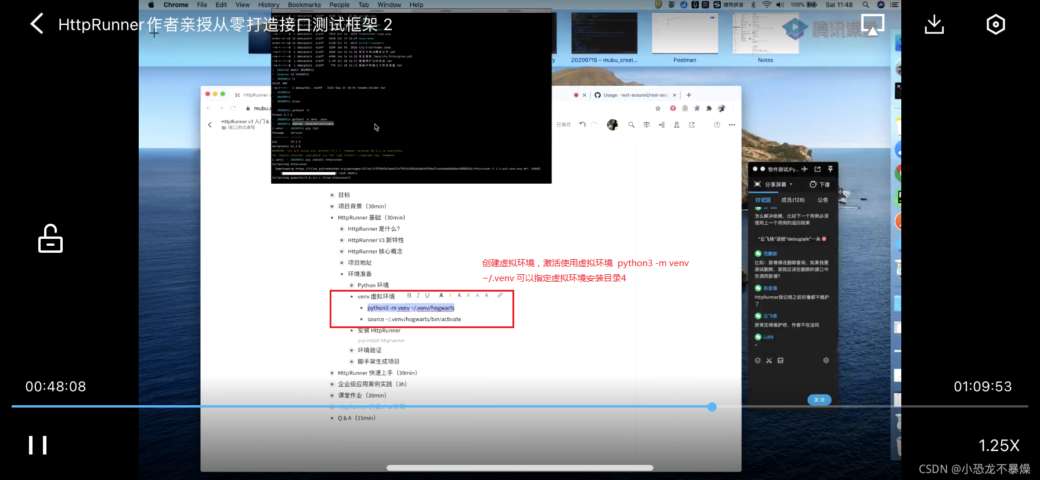The height and width of the screenshot is (480, 1040).
Task: Change the 1.25X playback speed
Action: (x=999, y=445)
